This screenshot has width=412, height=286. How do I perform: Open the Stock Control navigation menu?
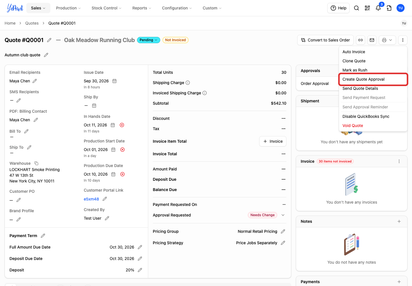click(x=106, y=8)
